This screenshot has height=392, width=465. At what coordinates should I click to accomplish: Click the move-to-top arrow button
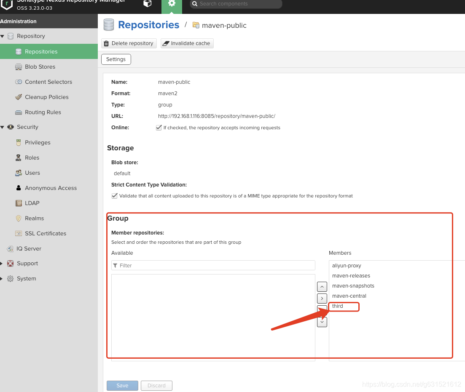tap(322, 287)
